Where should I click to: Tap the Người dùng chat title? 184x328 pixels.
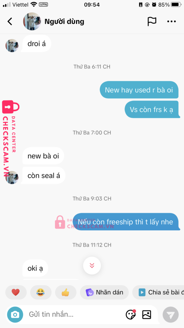pyautogui.click(x=64, y=21)
